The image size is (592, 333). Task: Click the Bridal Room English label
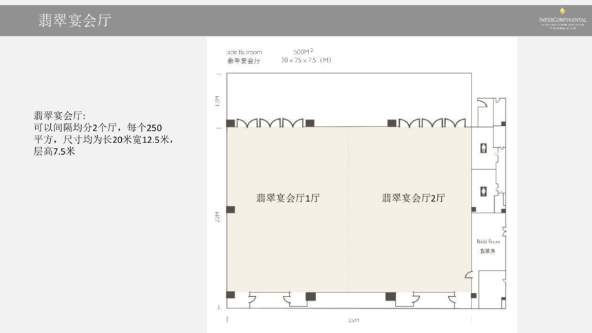[488, 241]
